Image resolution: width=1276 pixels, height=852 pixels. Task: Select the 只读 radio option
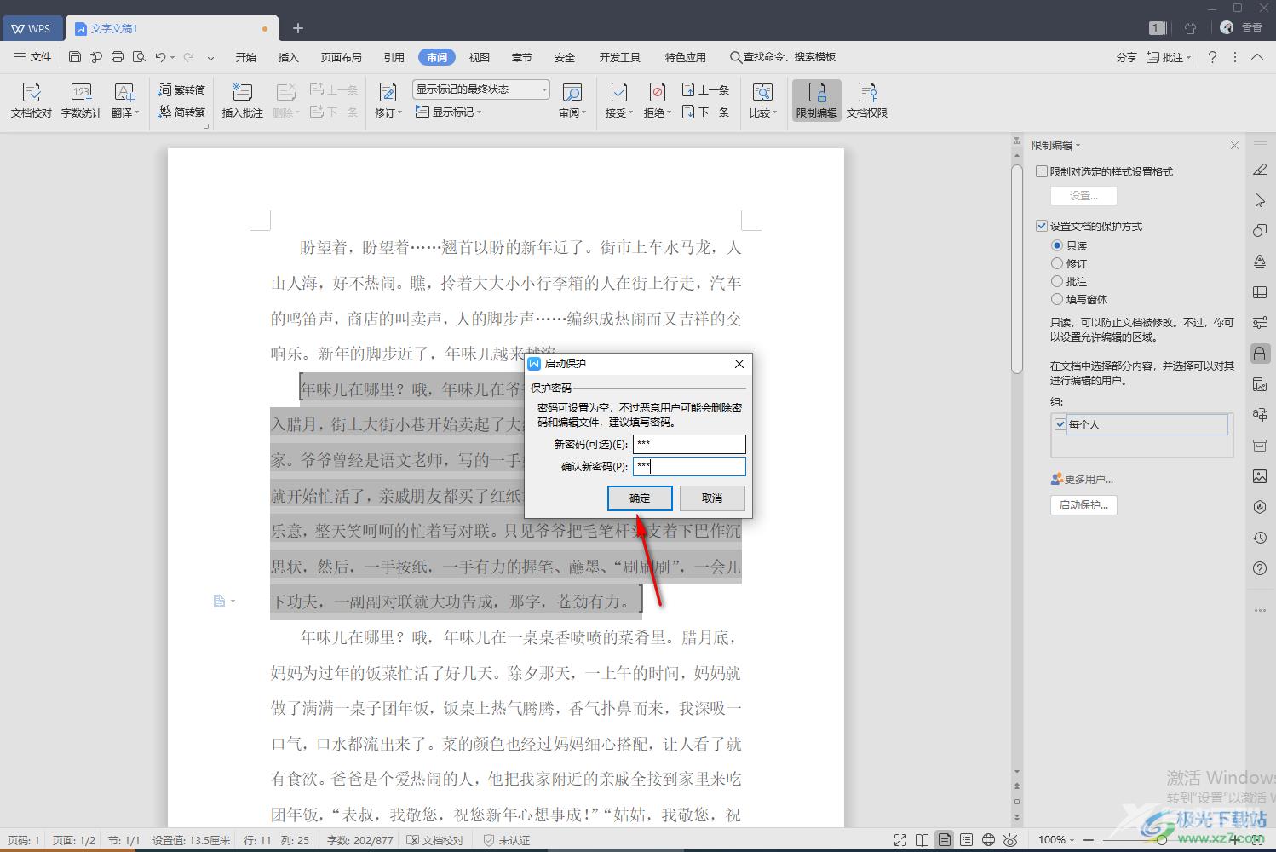pos(1057,245)
